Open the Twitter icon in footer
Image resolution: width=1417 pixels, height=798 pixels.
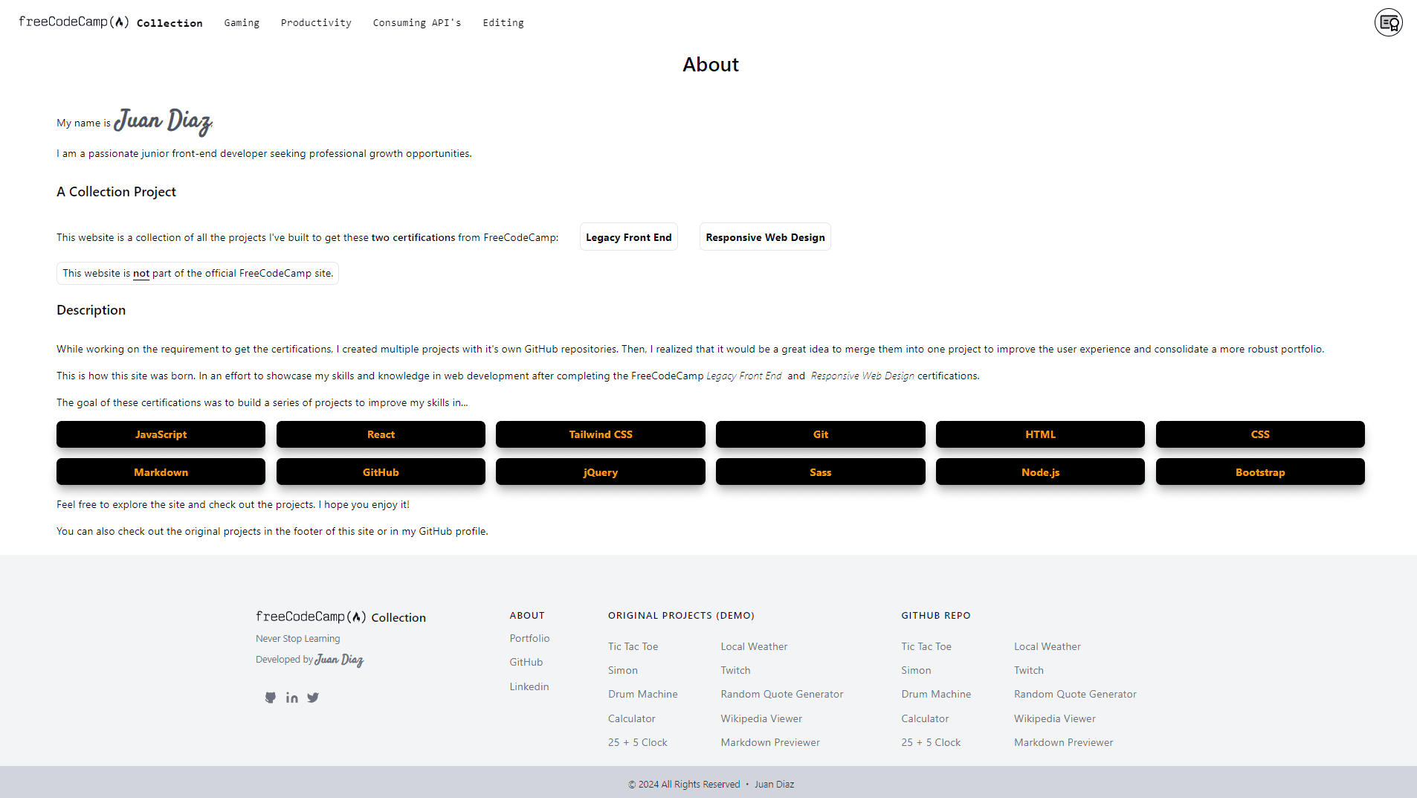tap(313, 698)
